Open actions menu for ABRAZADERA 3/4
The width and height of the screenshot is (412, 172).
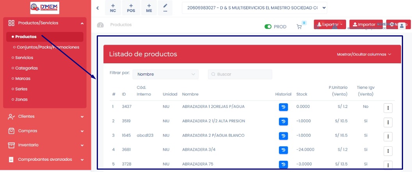(388, 151)
